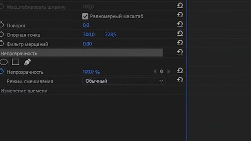The height and width of the screenshot is (141, 251).
Task: Click the Опорная точка label
Action: pyautogui.click(x=24, y=35)
